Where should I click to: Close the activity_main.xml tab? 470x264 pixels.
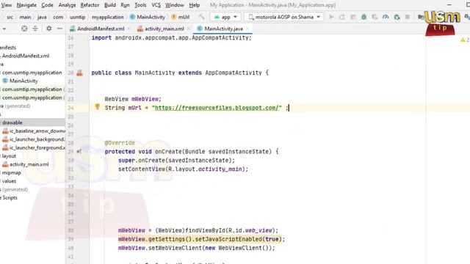click(189, 29)
